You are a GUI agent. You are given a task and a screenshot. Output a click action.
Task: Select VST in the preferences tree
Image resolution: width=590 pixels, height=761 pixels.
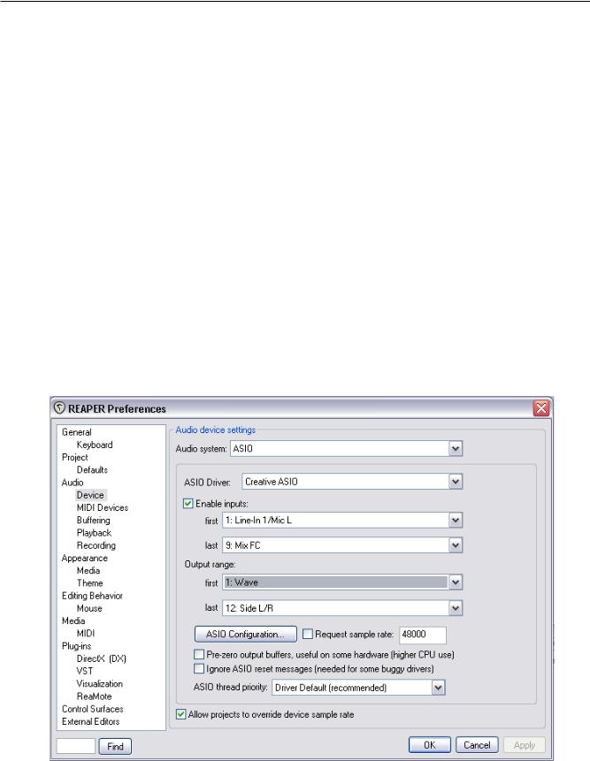point(84,671)
